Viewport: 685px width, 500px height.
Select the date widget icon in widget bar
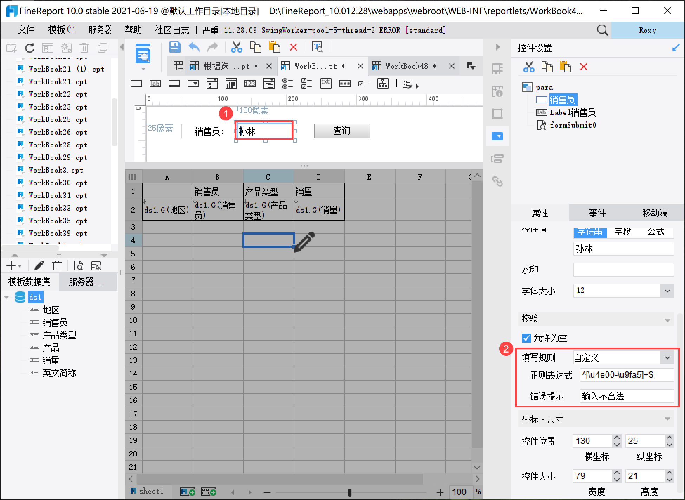click(x=231, y=84)
